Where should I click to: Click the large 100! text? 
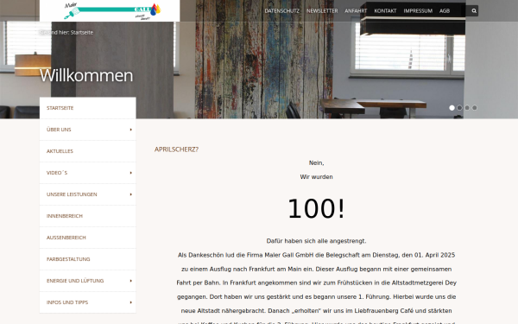[316, 208]
